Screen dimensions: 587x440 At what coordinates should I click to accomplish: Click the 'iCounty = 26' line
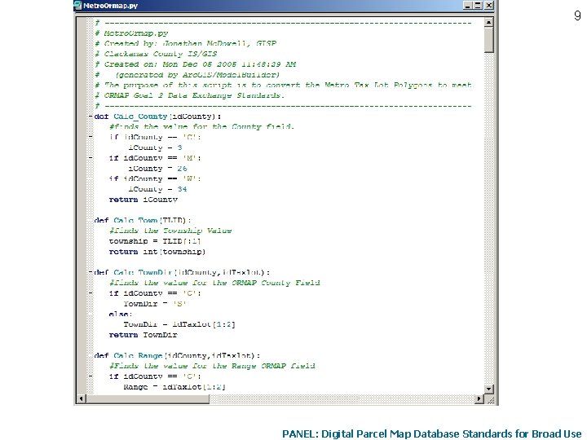click(x=157, y=169)
